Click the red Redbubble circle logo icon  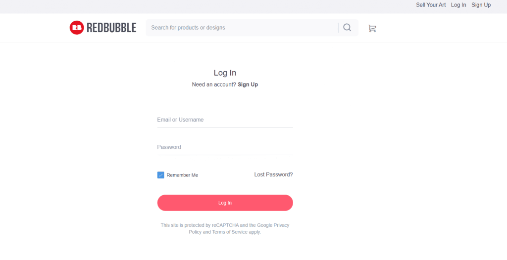tap(77, 28)
